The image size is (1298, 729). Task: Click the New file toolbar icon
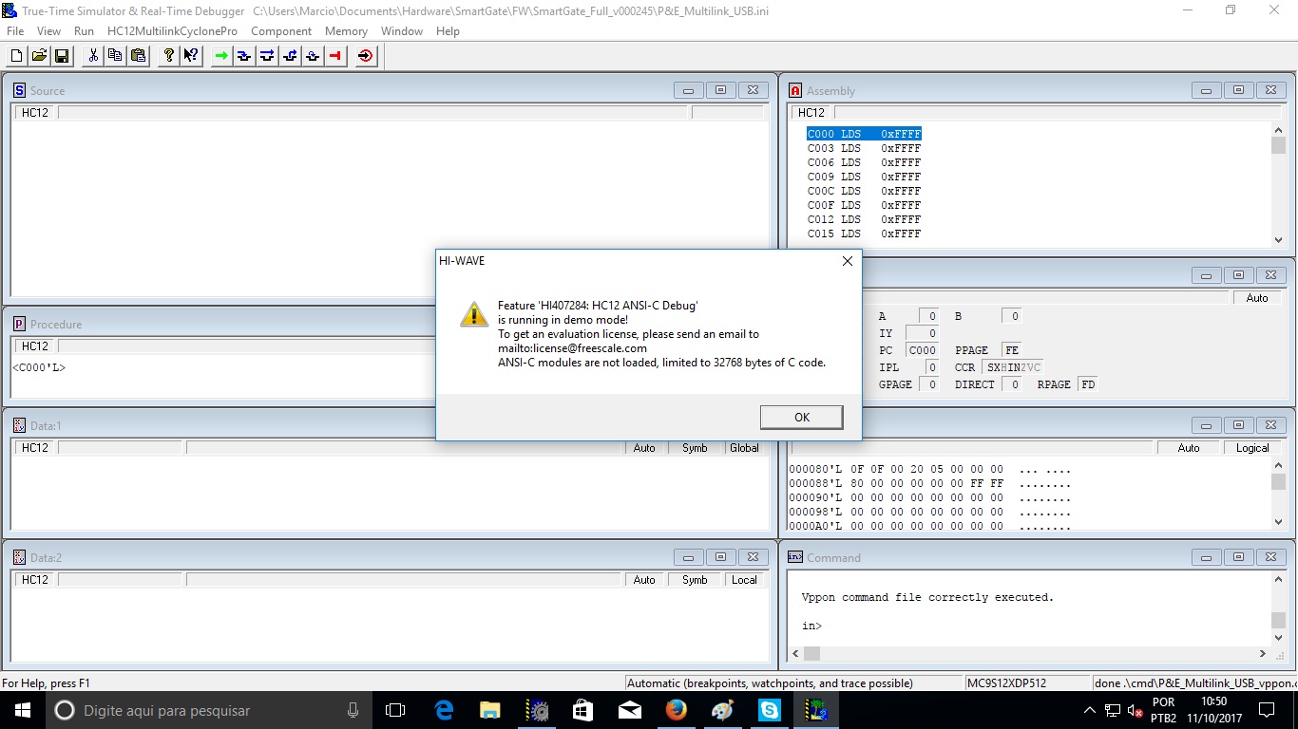[x=16, y=56]
